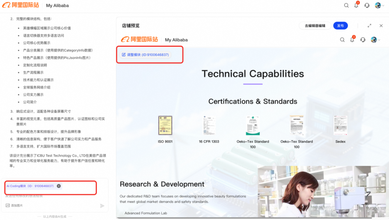Click Sedex label text
Image resolution: width=389 pixels, height=220 pixels.
click(340, 142)
